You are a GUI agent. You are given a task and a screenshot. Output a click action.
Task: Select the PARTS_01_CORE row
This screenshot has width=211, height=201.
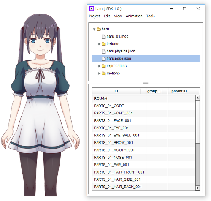143,106
